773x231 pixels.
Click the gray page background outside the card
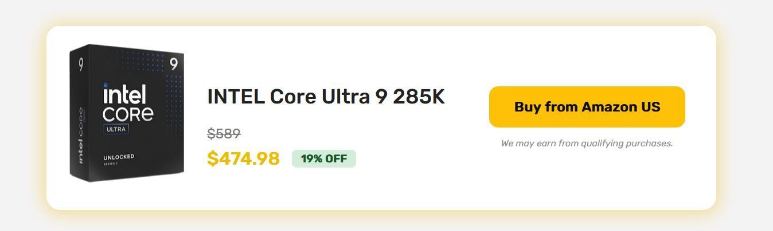(x=23, y=114)
